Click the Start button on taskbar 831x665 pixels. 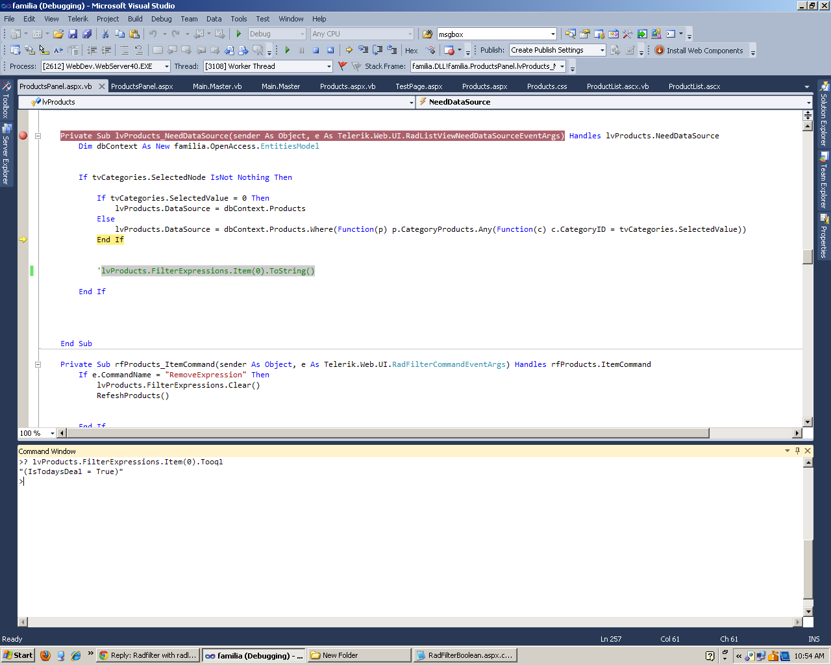click(18, 655)
